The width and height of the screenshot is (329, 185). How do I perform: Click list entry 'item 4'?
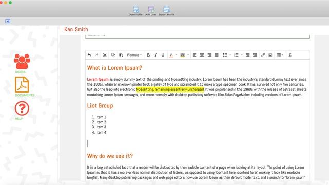coord(101,133)
